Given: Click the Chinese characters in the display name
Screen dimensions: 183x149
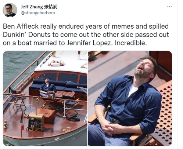Looking at the screenshot, I should [x=51, y=7].
